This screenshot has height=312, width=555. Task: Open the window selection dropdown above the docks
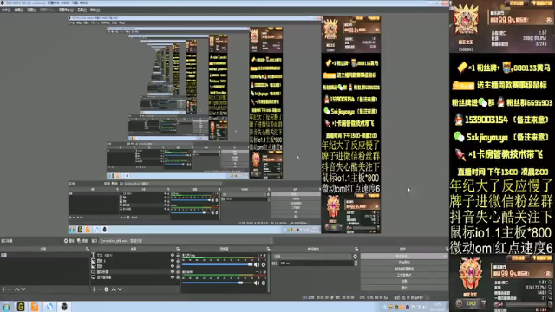click(x=186, y=241)
